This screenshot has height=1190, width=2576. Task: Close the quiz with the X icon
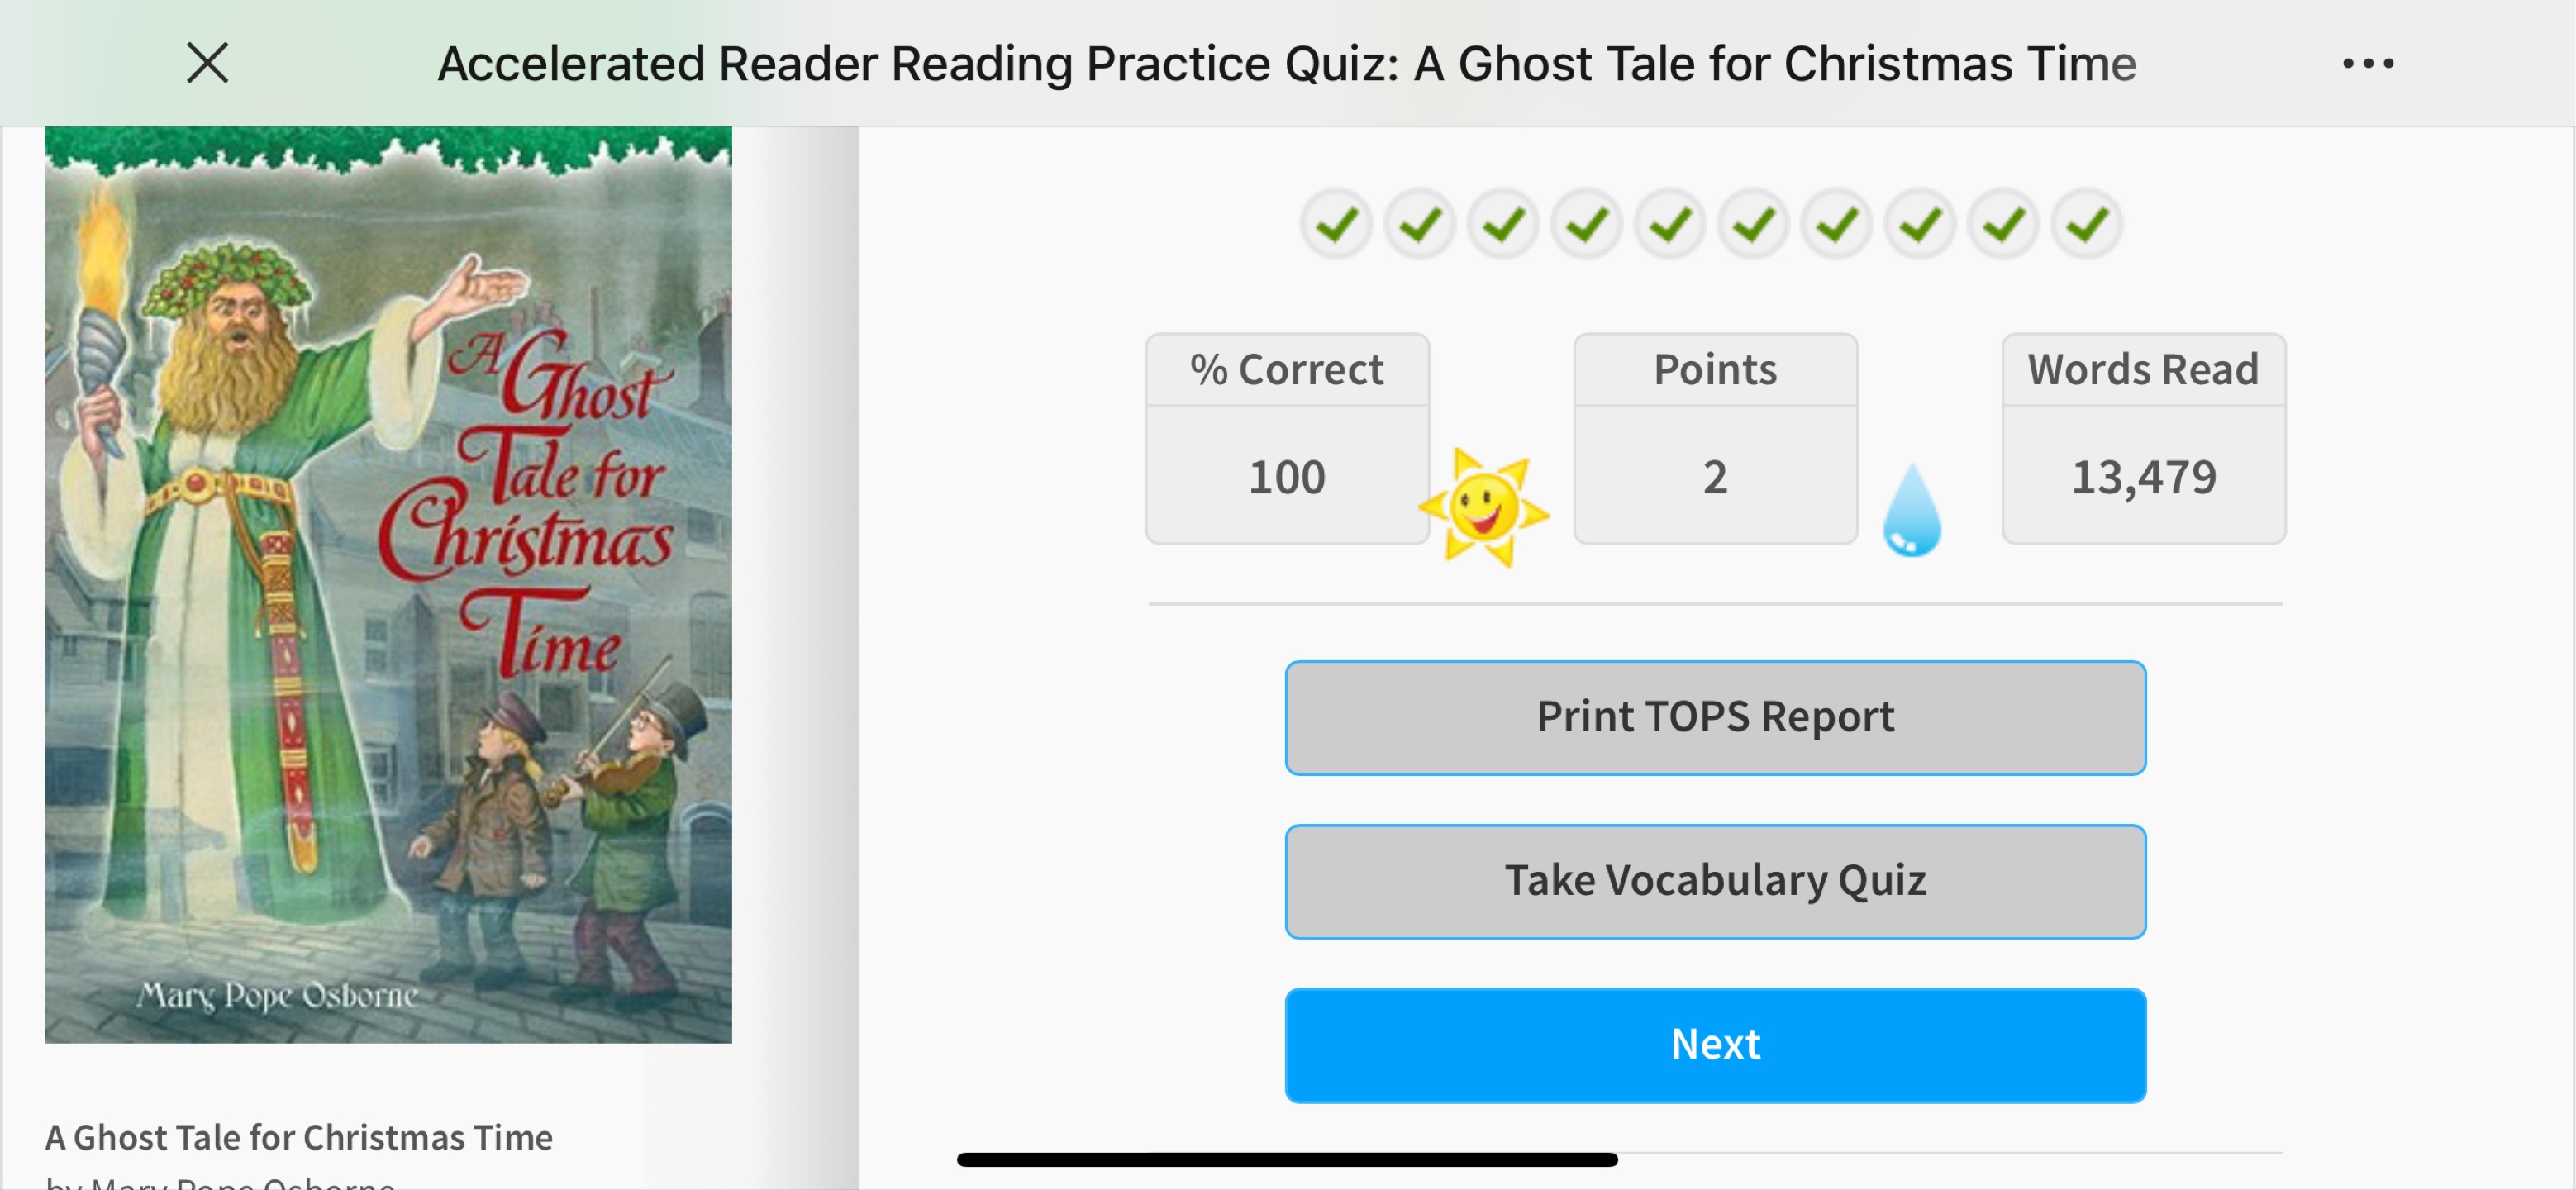click(x=208, y=63)
